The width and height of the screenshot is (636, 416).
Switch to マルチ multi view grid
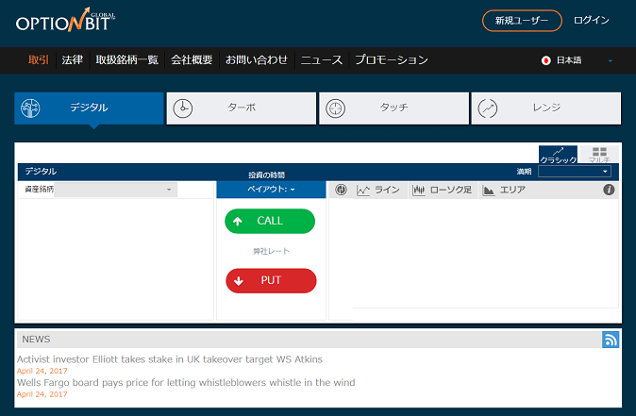[599, 155]
